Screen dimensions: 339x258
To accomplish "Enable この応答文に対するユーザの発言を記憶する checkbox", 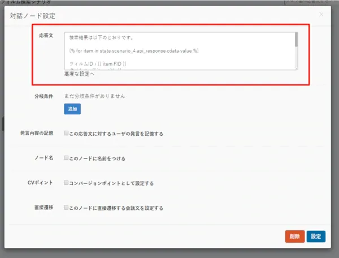I will [x=66, y=134].
